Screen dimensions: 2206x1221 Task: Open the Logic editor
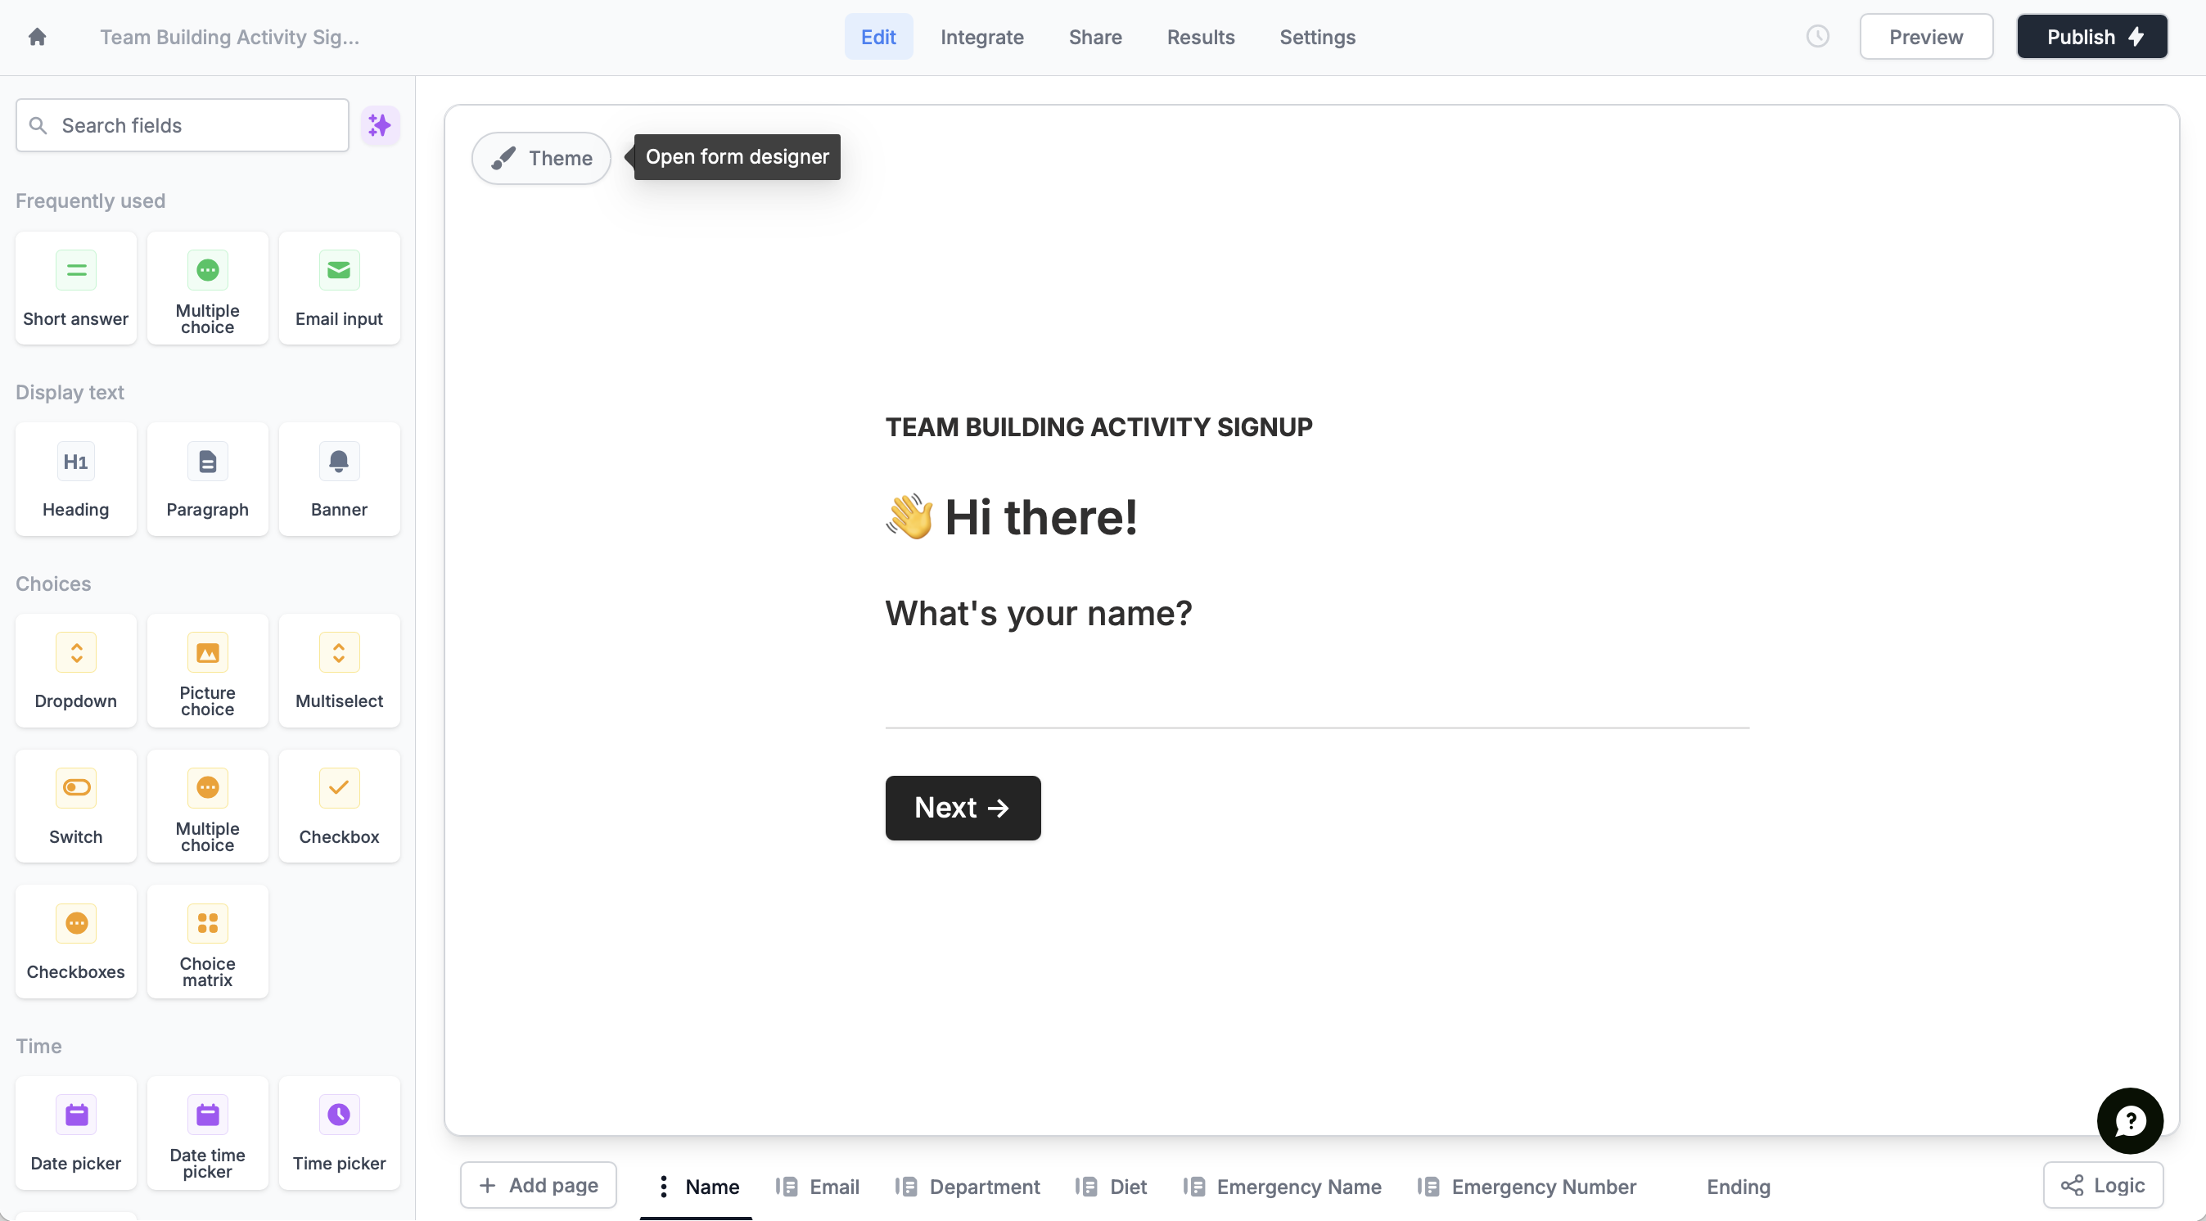(2102, 1185)
